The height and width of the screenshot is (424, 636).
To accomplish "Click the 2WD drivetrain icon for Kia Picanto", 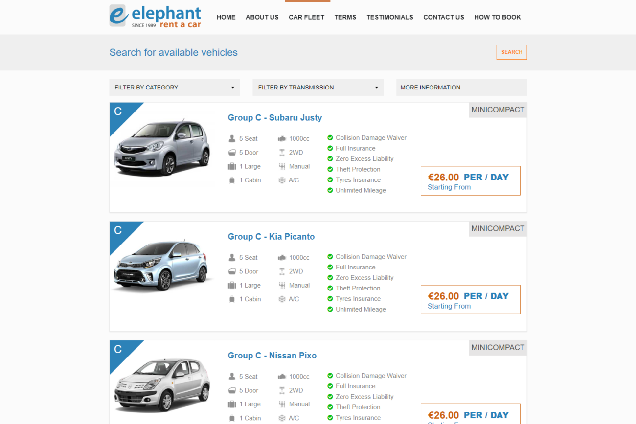I will (x=282, y=271).
